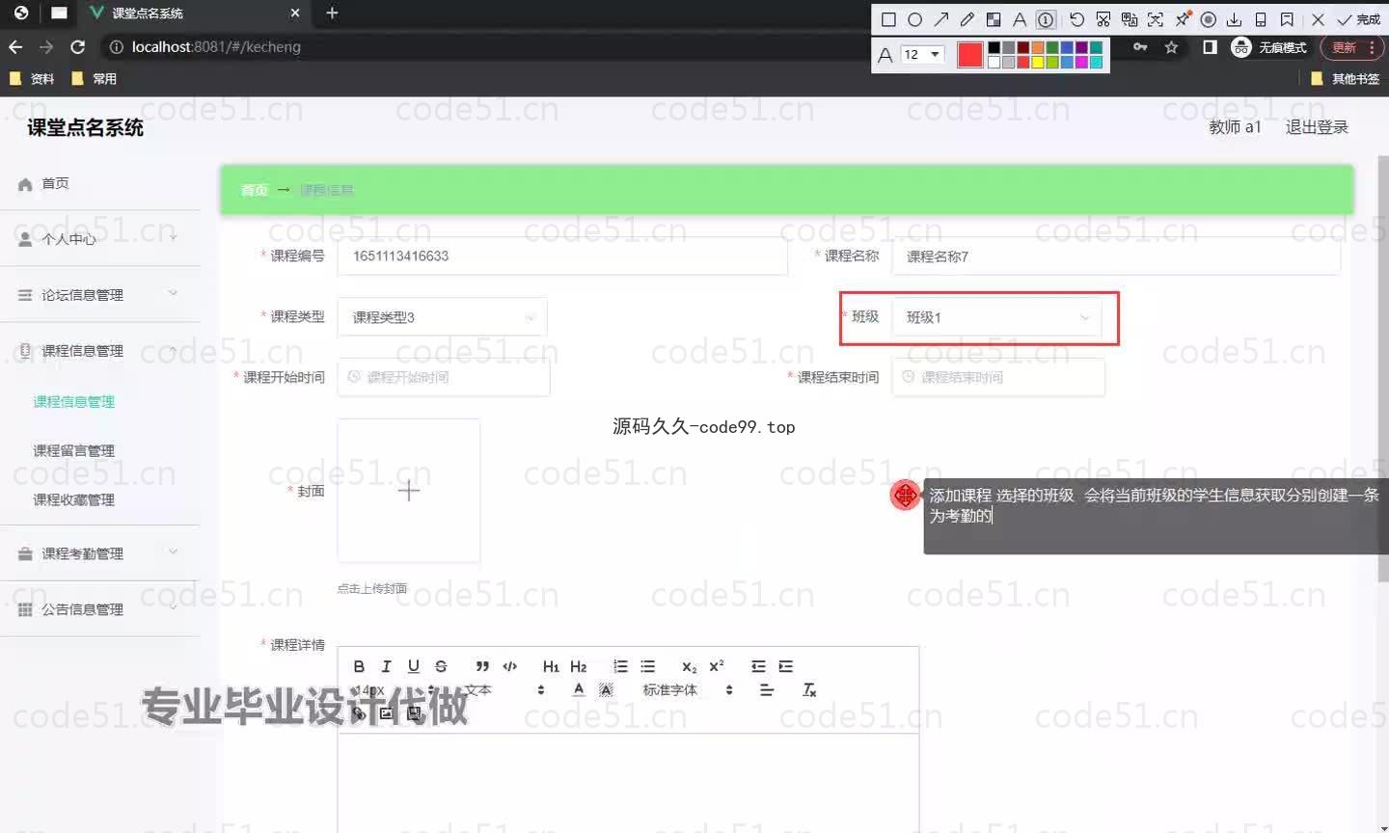Start screen recording from capture toolbar
Image resolution: width=1389 pixels, height=833 pixels.
pyautogui.click(x=1208, y=19)
